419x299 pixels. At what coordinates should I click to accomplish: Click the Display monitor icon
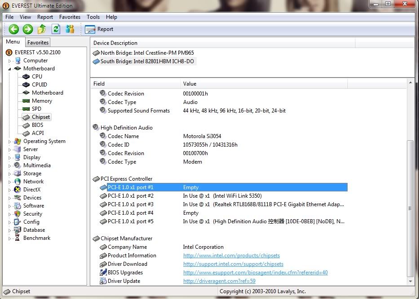coord(18,157)
